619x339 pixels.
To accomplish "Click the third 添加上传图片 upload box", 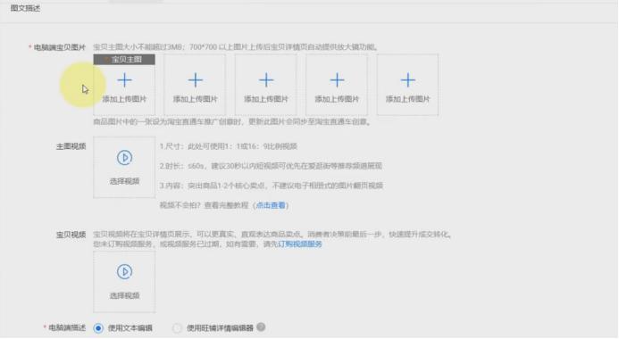I will coord(265,85).
